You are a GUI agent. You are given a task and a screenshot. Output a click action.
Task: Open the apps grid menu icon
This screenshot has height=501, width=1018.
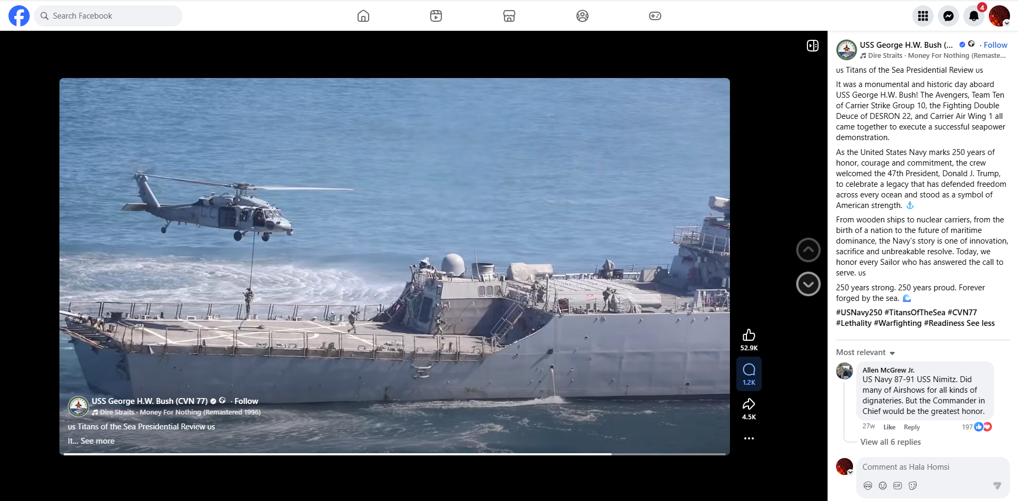(x=923, y=16)
